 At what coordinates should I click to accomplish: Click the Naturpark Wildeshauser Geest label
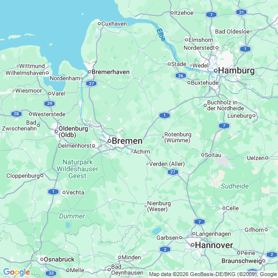tap(77, 169)
